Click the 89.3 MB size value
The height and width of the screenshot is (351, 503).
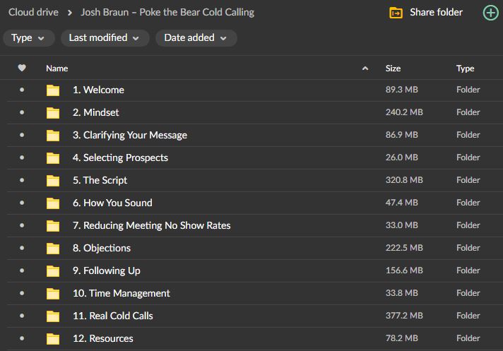click(x=402, y=90)
